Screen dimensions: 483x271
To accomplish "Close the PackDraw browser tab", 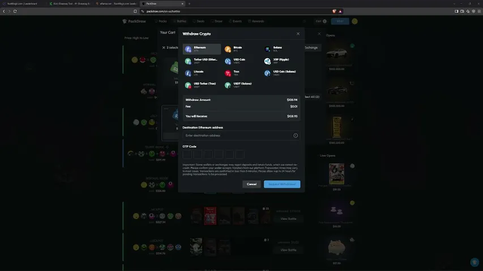I will pyautogui.click(x=182, y=4).
